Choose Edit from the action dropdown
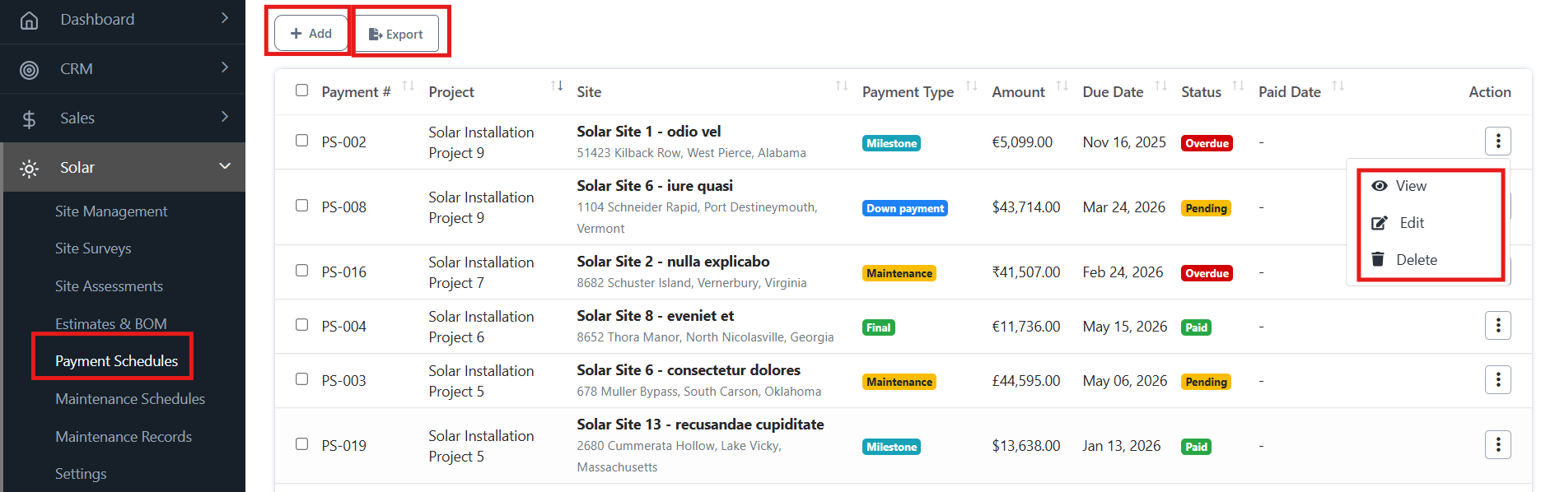Viewport: 1555px width, 492px height. [1411, 223]
